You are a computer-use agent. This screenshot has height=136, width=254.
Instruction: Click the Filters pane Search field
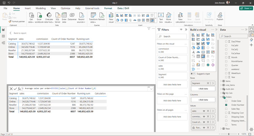(x=172, y=36)
